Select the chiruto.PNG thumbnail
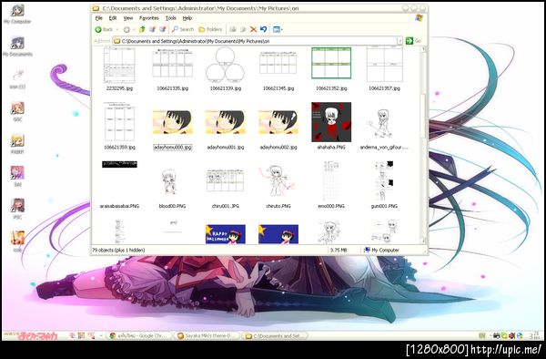Image resolution: width=546 pixels, height=359 pixels. 278,181
